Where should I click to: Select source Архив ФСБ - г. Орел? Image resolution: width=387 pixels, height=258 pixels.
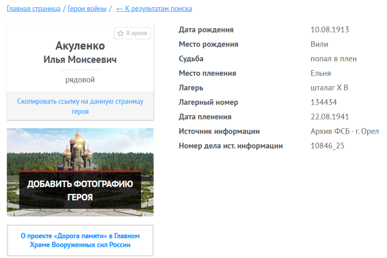[x=344, y=131]
